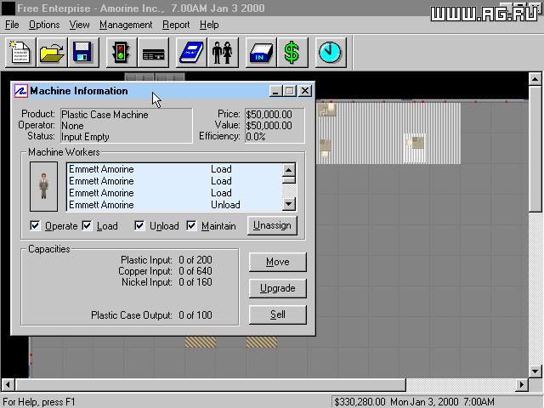Click the horizontal scrollbar left arrow
This screenshot has height=408, width=544.
8,384
